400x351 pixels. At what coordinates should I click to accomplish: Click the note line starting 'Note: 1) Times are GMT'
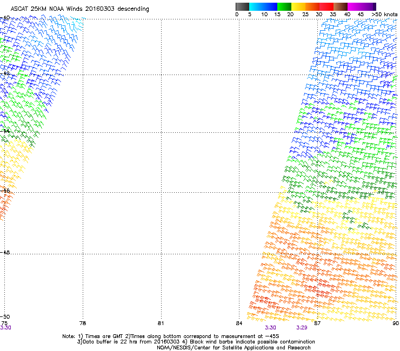pos(171,336)
